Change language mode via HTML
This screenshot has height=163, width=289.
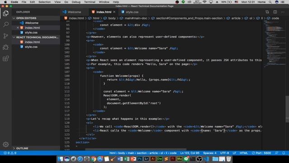coord(244,153)
